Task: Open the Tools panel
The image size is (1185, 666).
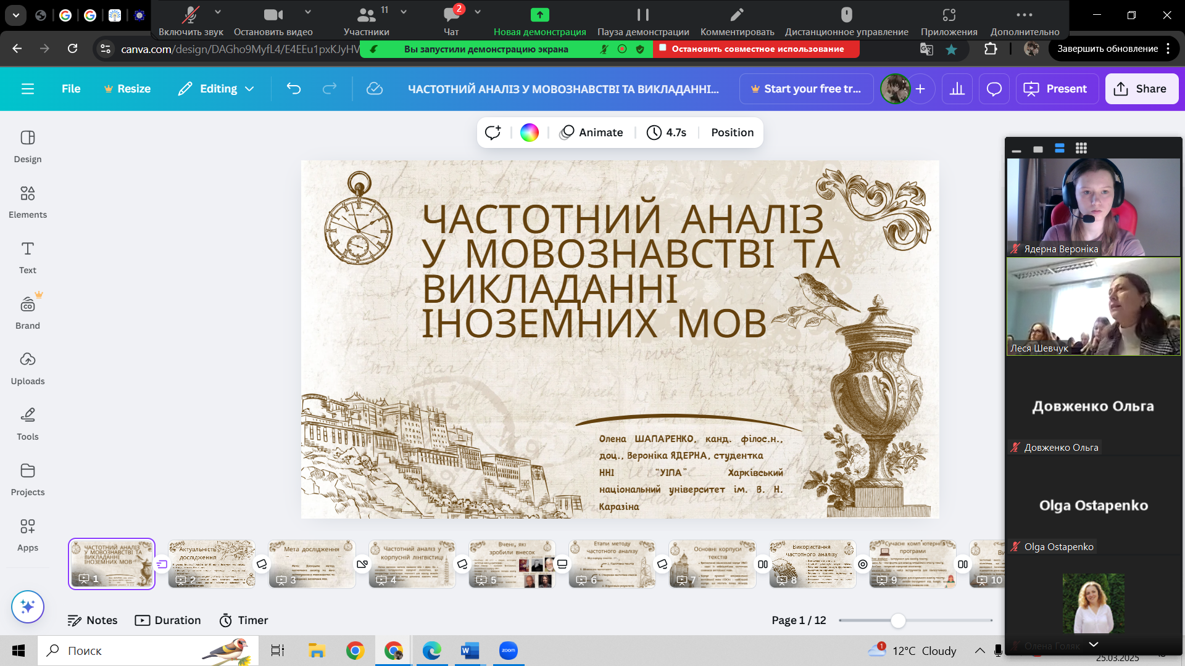Action: click(x=28, y=424)
